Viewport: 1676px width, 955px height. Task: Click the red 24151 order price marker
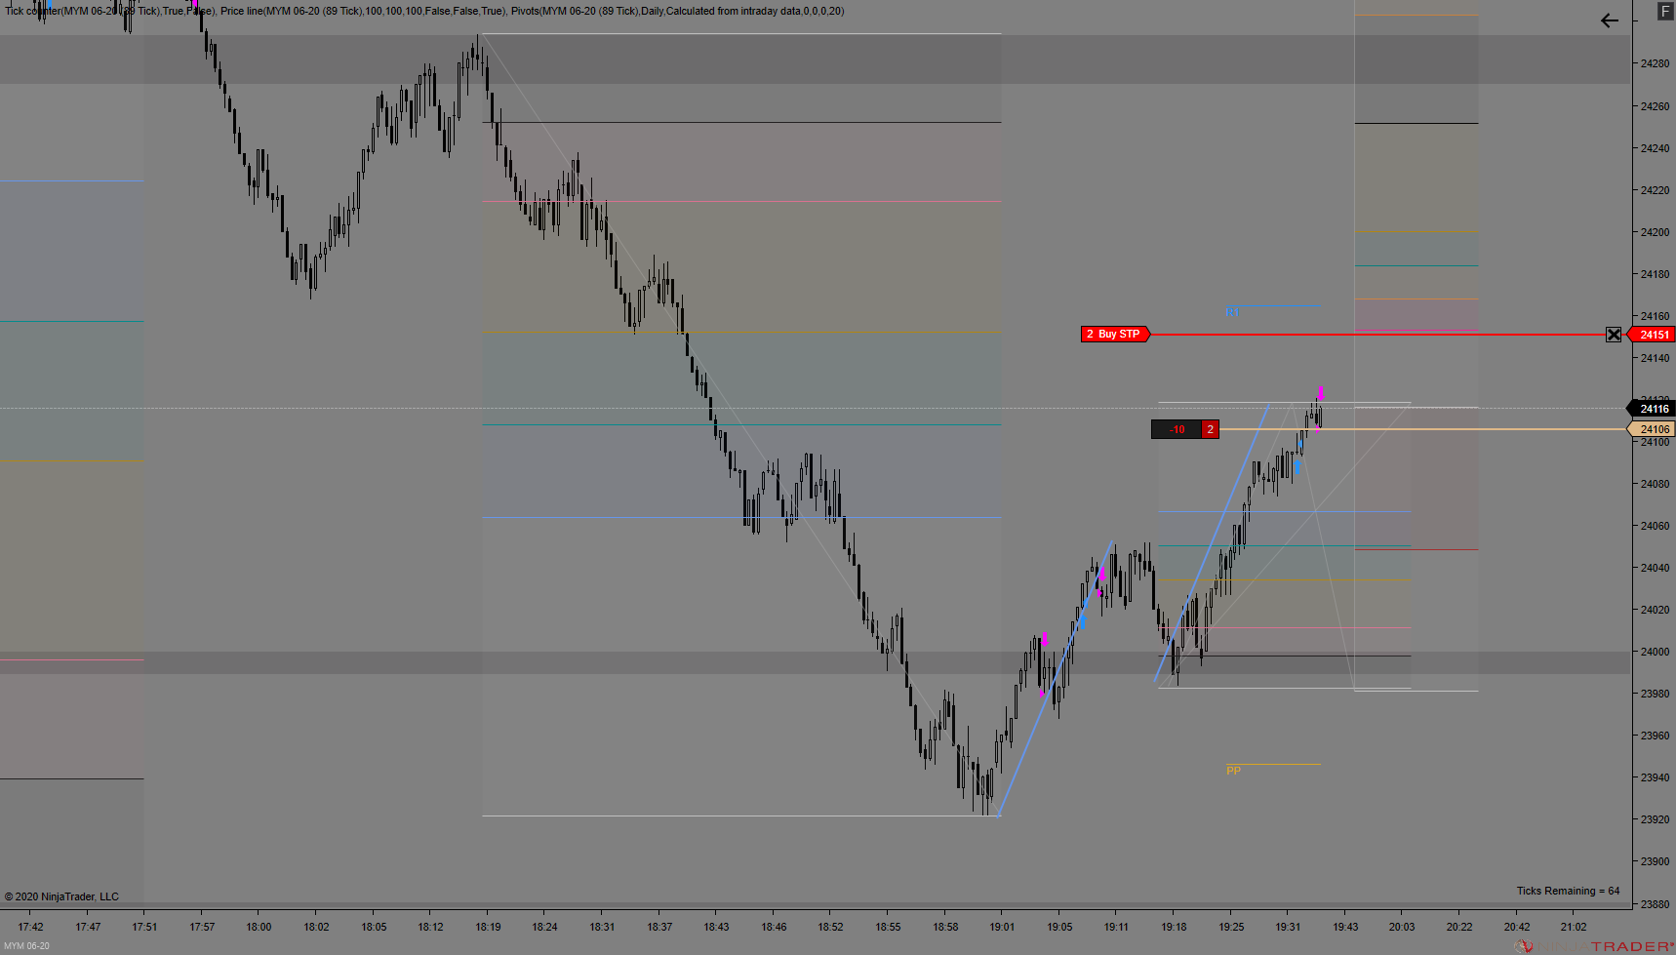[1653, 335]
